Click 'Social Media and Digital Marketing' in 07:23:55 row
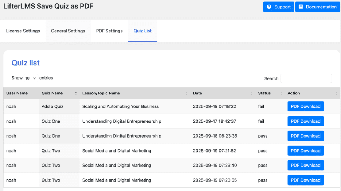Viewport: 341px width, 191px height. [117, 180]
